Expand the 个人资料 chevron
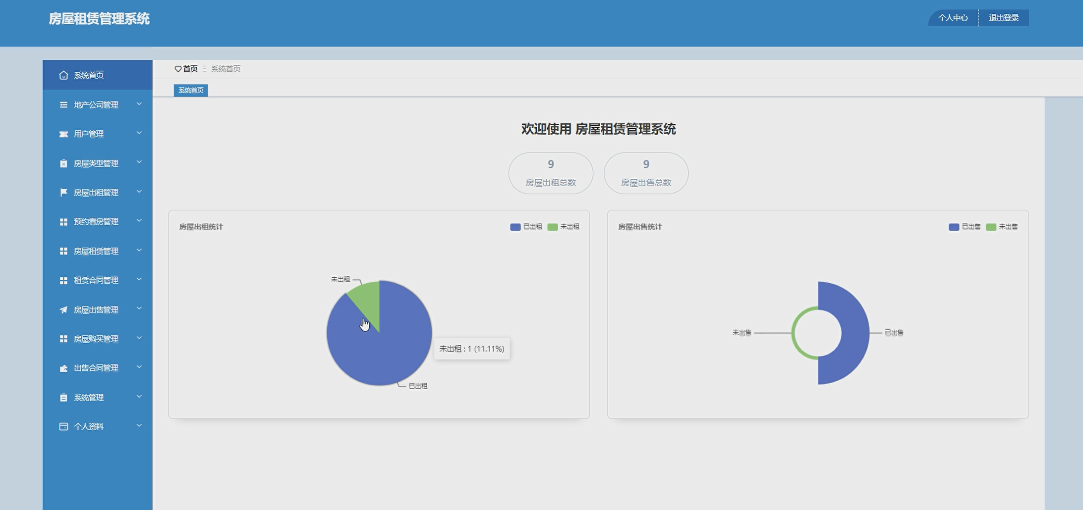This screenshot has width=1083, height=510. click(x=139, y=425)
